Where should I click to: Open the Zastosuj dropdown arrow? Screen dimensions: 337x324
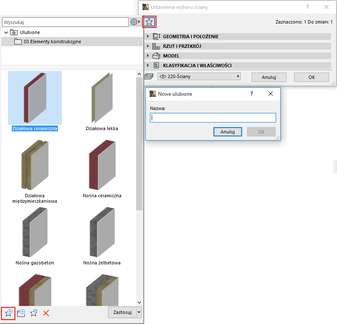tap(139, 312)
